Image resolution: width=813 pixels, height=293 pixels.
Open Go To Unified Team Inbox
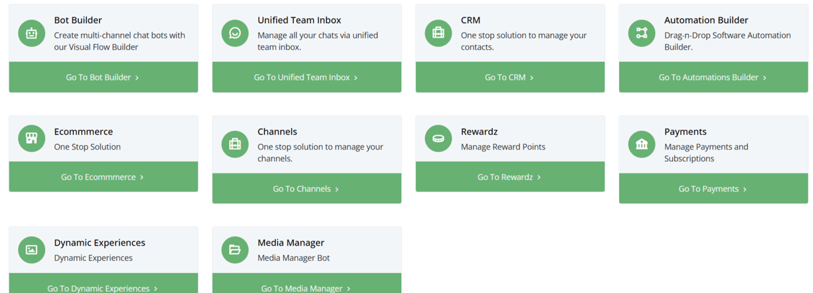coord(306,77)
